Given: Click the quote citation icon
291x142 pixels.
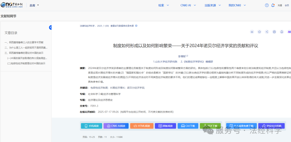Looking at the screenshot, I should (252, 32).
